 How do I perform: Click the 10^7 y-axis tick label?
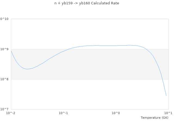[5, 109]
